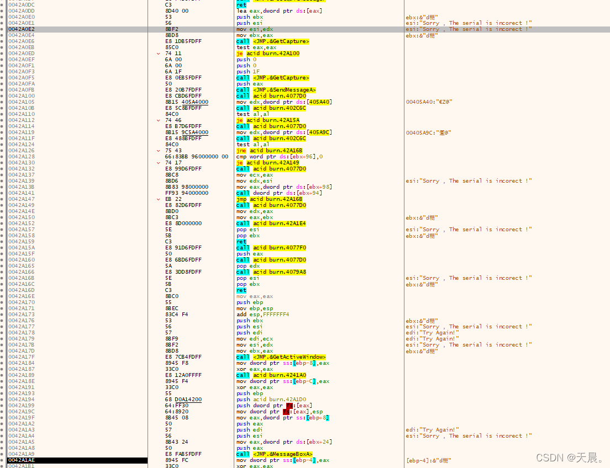Click the 'je acid burn.42A100' instruction
Image resolution: width=610 pixels, height=468 pixels.
point(268,53)
